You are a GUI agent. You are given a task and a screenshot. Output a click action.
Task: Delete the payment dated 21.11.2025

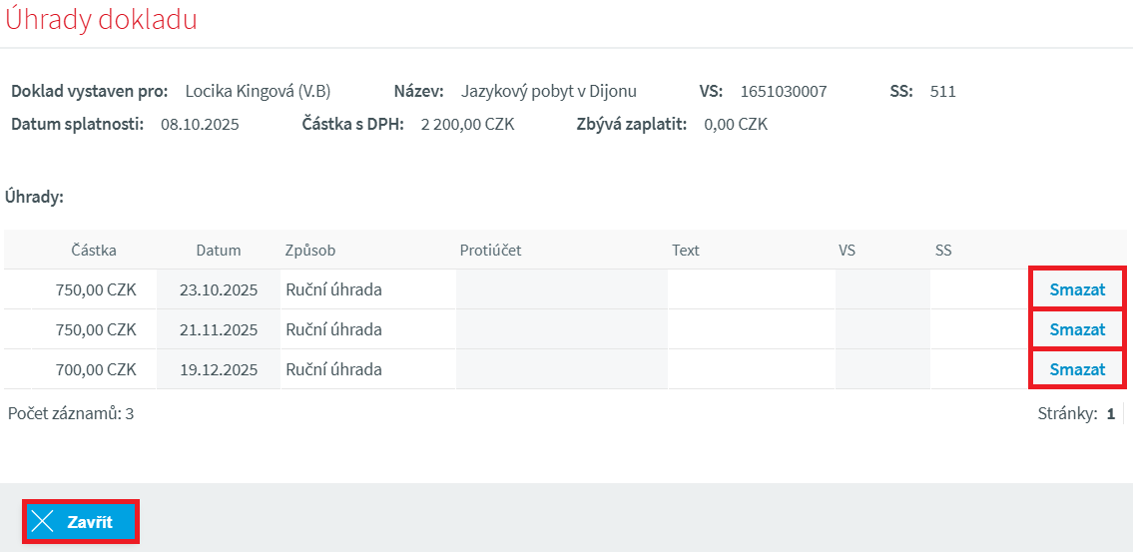1077,329
